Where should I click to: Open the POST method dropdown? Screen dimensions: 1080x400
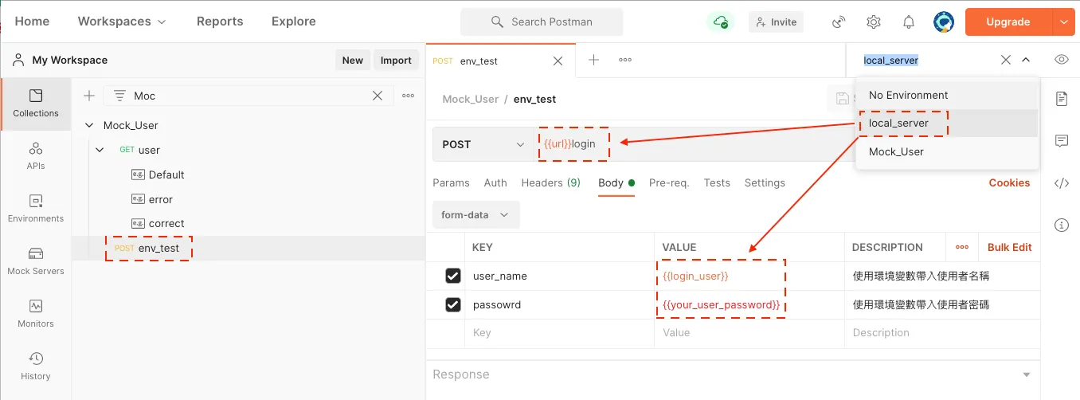[483, 144]
